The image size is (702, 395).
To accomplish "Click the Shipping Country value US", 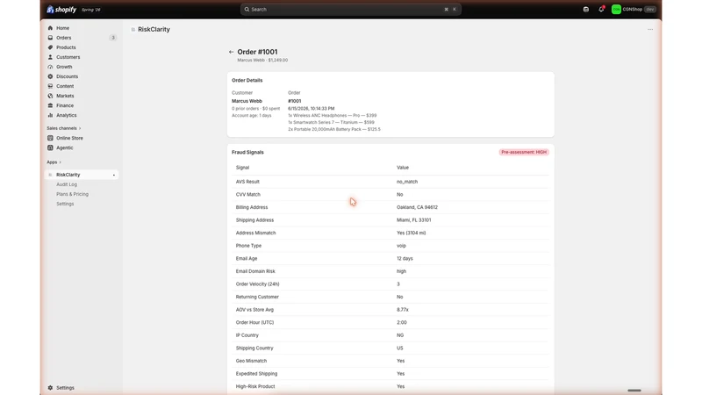I will pyautogui.click(x=400, y=348).
